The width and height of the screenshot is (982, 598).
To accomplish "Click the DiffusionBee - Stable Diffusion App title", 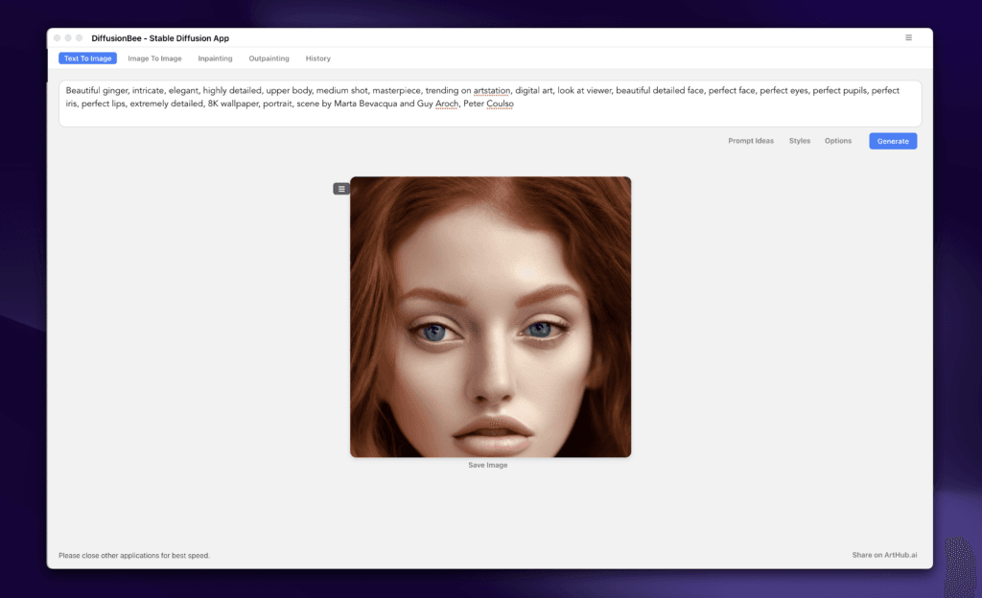I will point(160,38).
